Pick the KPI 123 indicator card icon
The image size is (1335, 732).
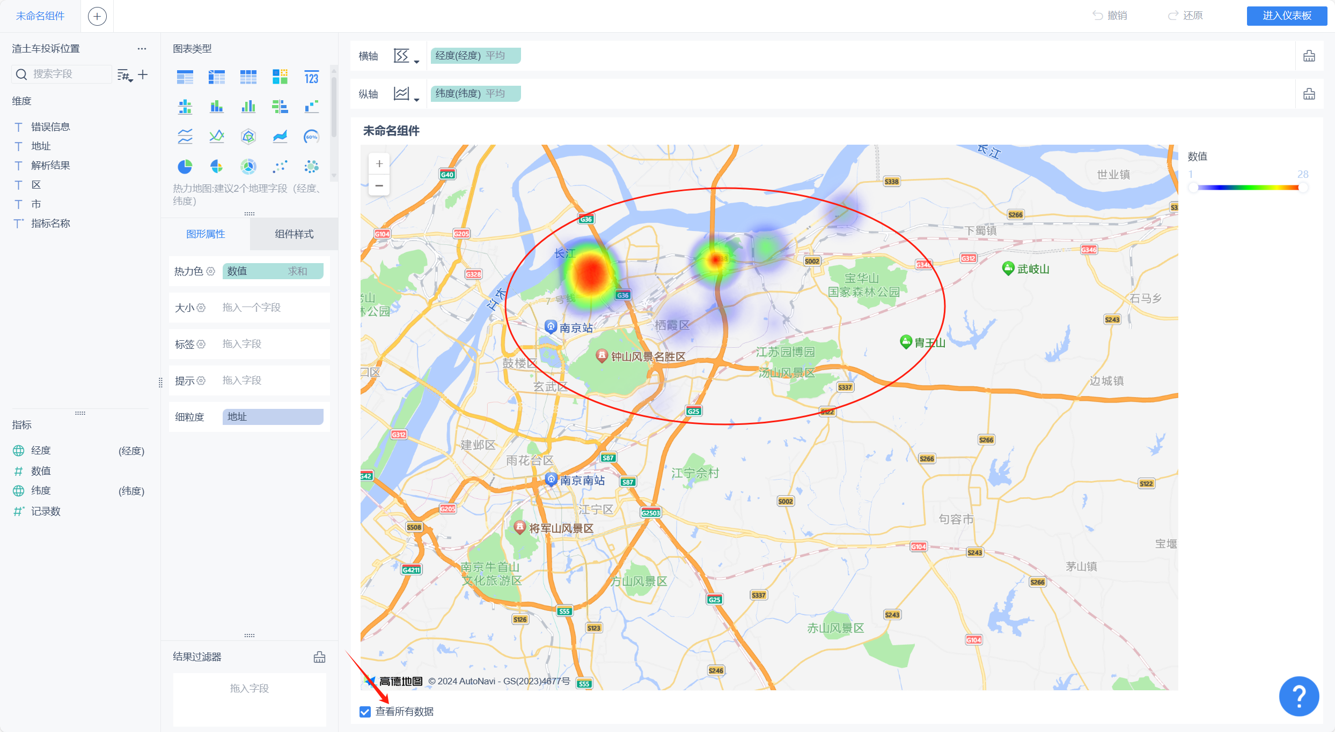pyautogui.click(x=311, y=77)
